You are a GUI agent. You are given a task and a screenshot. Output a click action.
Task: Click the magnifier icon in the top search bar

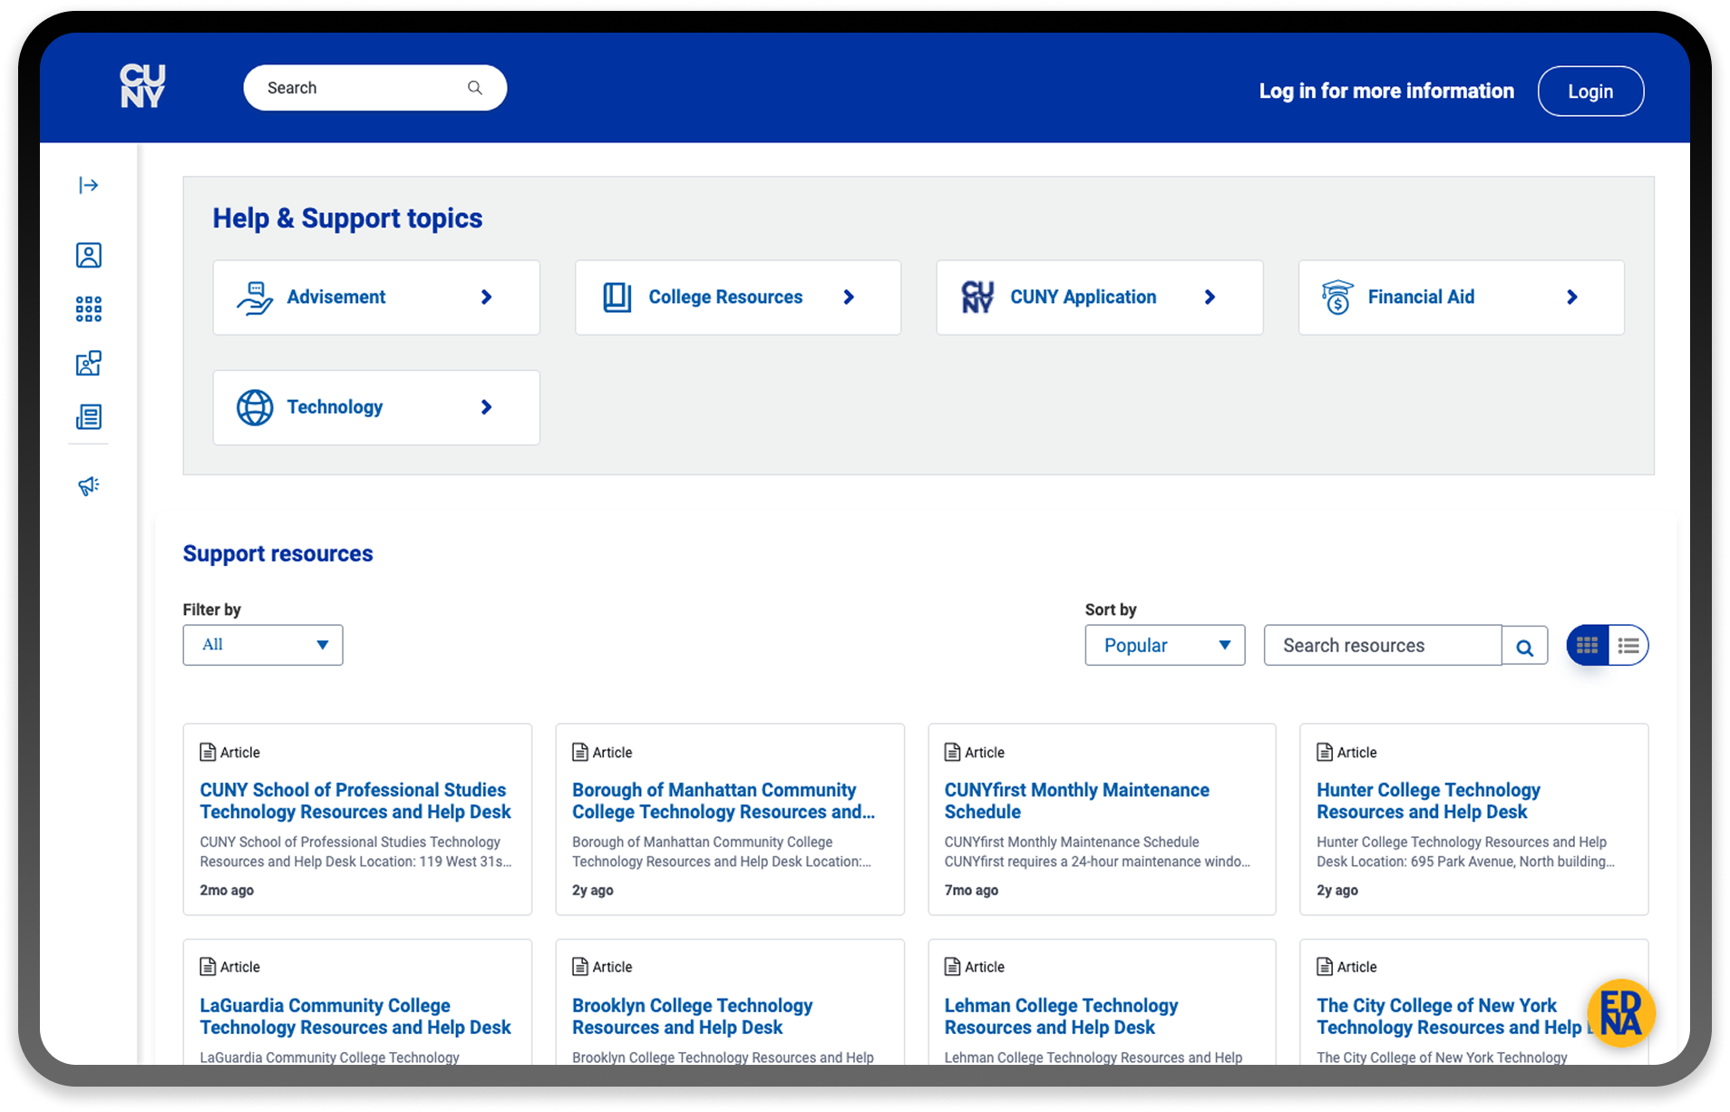click(x=474, y=88)
